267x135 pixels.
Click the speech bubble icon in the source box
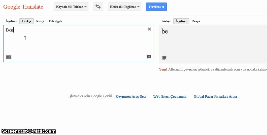[149, 57]
